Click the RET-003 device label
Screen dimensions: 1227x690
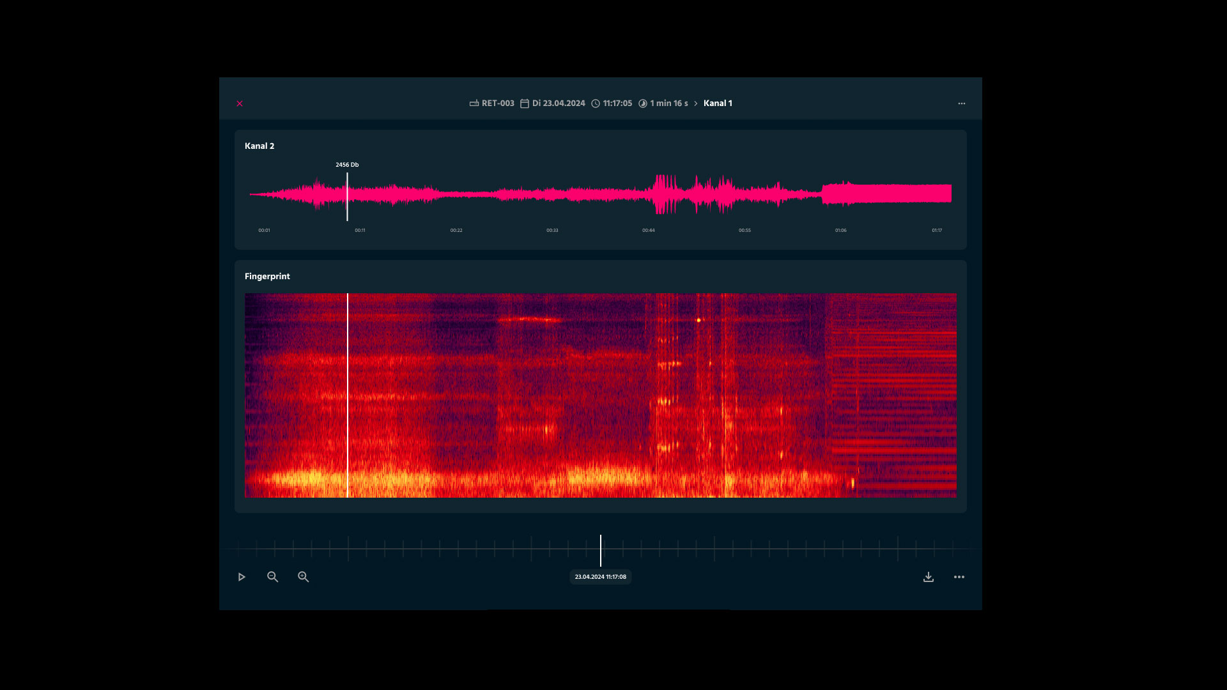click(498, 103)
